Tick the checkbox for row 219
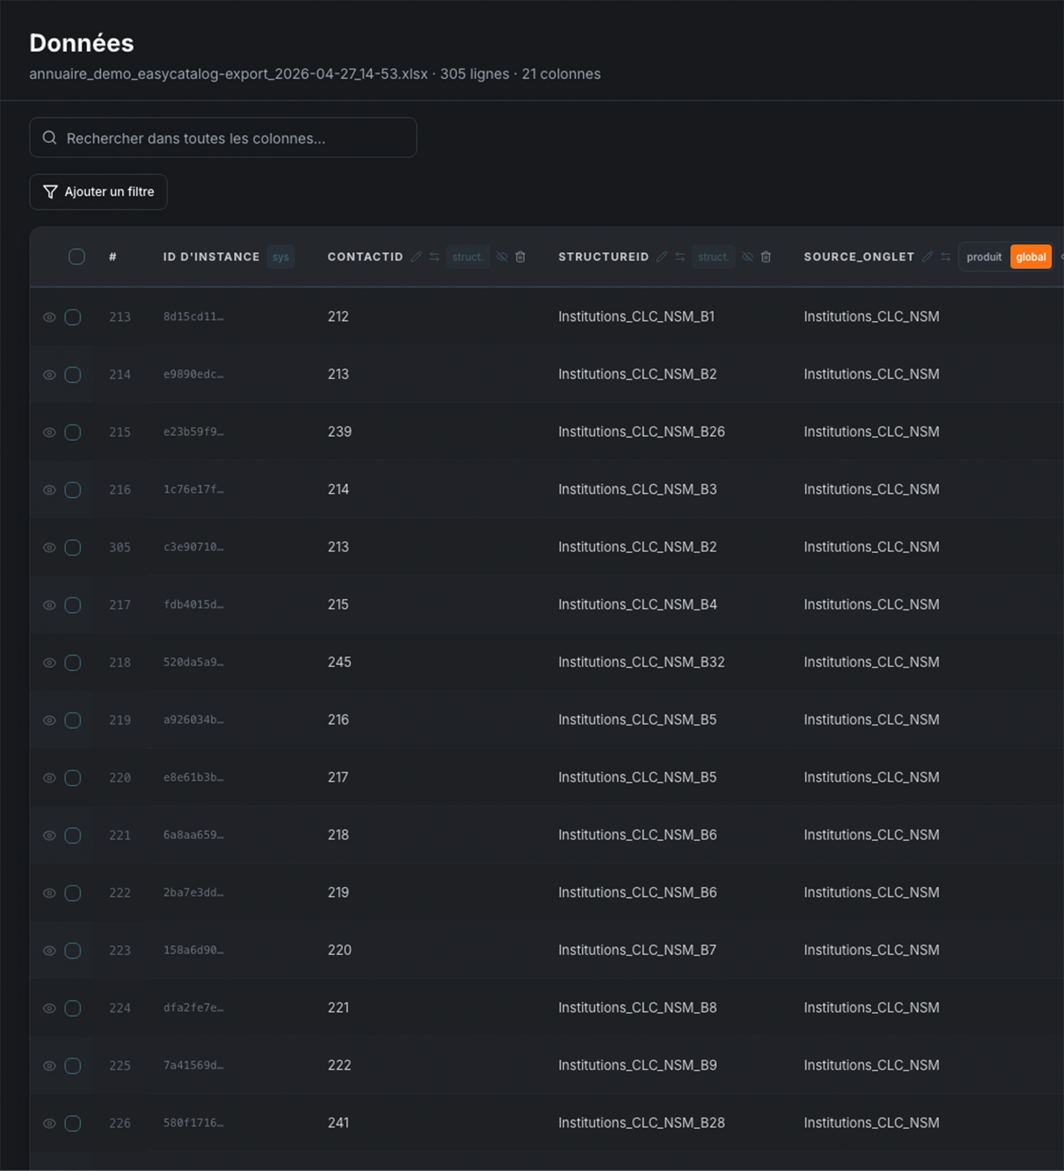Image resolution: width=1064 pixels, height=1171 pixels. coord(73,720)
